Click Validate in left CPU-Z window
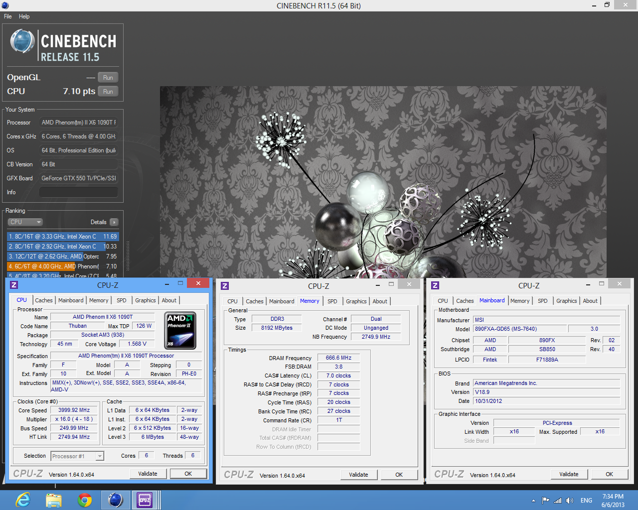The height and width of the screenshot is (510, 638). pyautogui.click(x=148, y=474)
